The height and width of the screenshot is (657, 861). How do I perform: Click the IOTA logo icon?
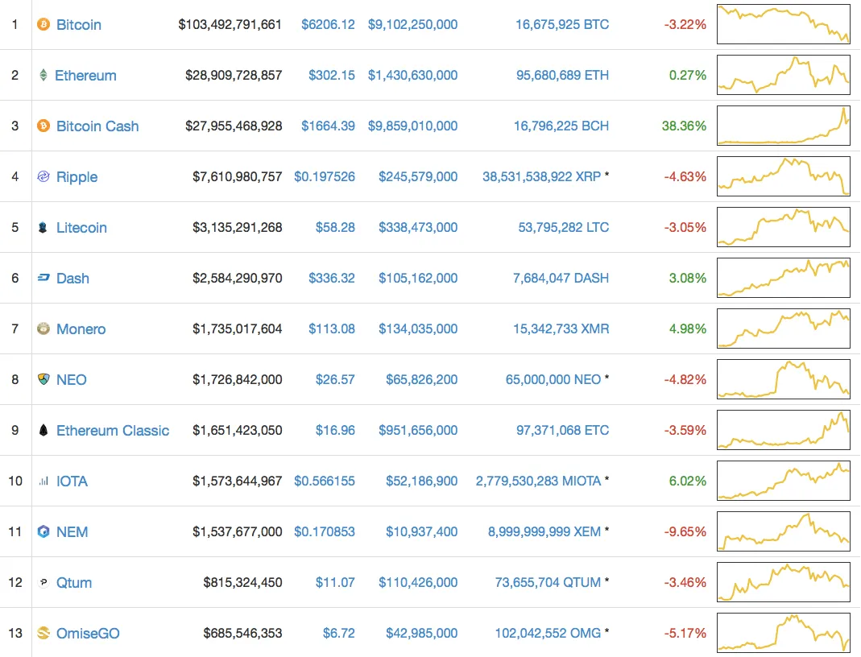(x=43, y=481)
